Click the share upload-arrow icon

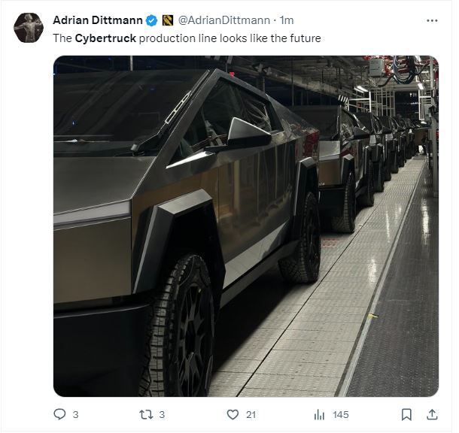point(432,414)
